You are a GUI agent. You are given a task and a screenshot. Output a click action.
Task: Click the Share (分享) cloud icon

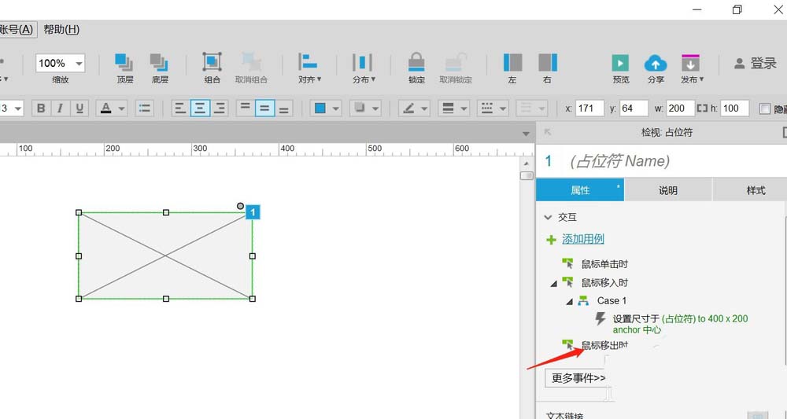pyautogui.click(x=656, y=63)
